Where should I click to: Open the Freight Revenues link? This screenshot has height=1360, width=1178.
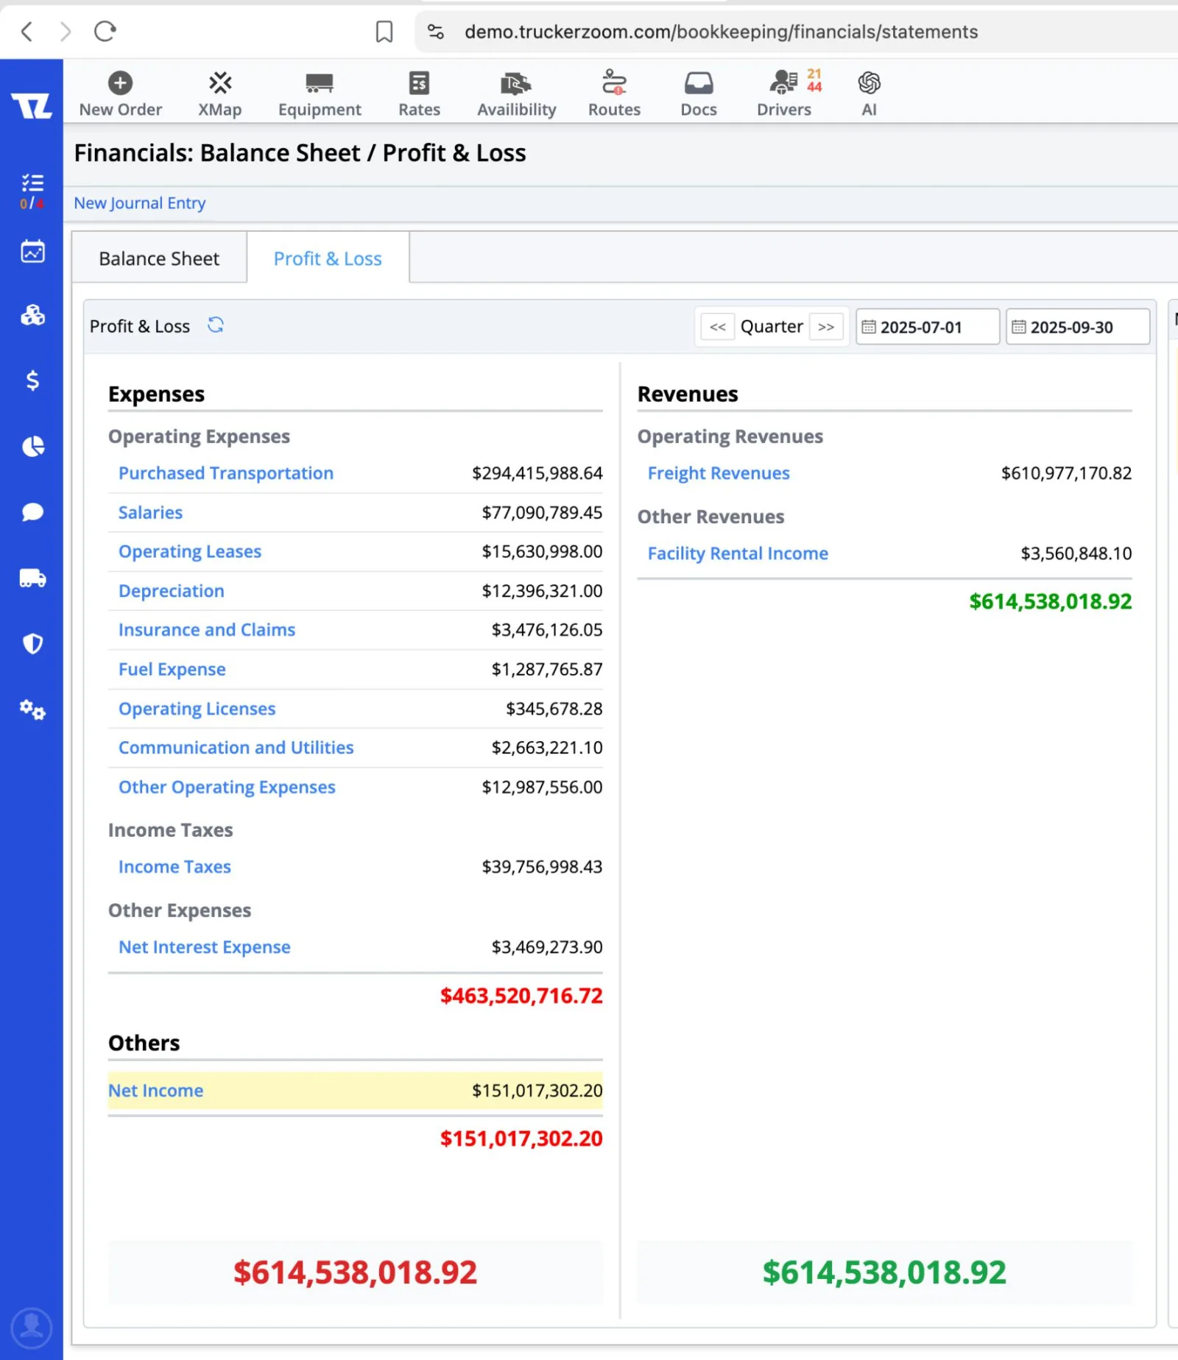pyautogui.click(x=719, y=473)
